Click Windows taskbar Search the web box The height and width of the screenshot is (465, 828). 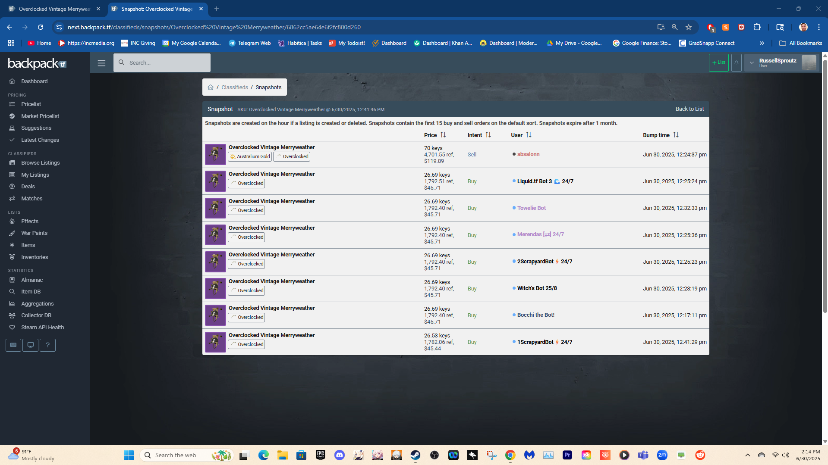click(x=186, y=455)
